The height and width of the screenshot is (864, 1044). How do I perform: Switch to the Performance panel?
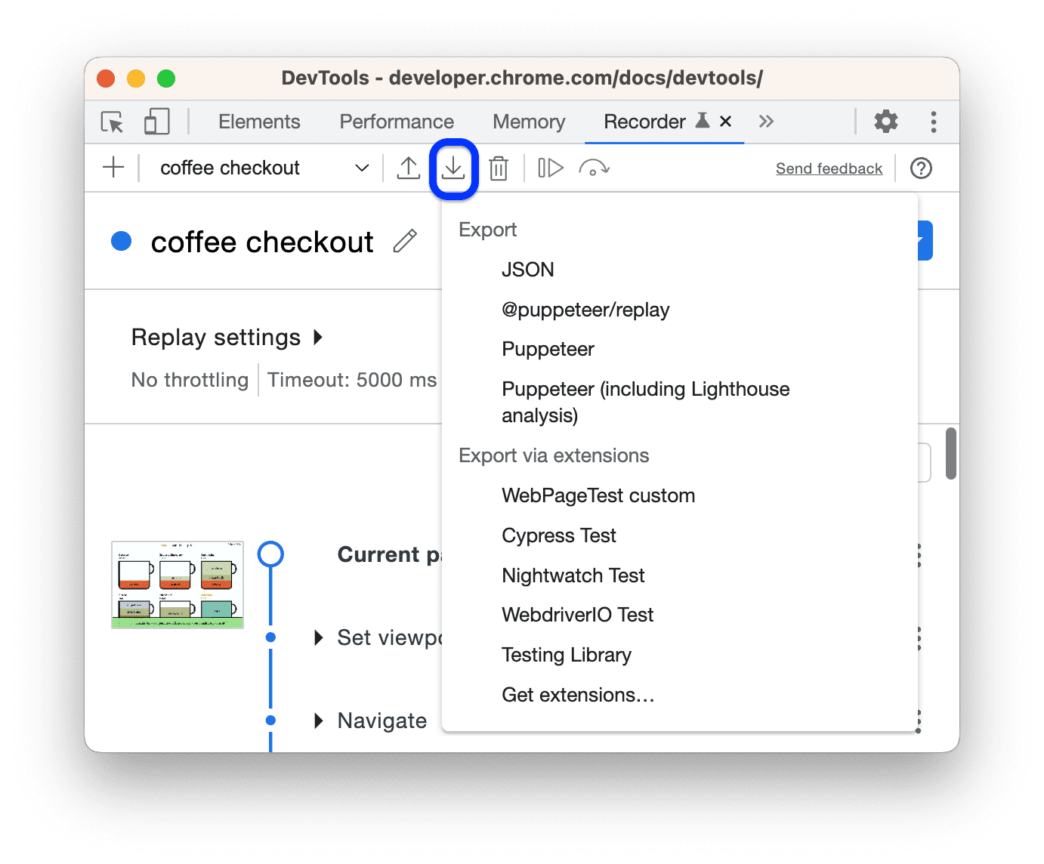[396, 122]
